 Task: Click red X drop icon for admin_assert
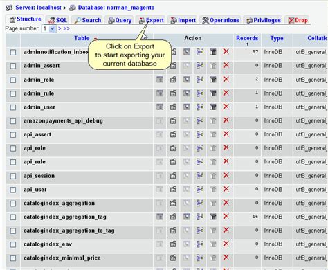(226, 66)
